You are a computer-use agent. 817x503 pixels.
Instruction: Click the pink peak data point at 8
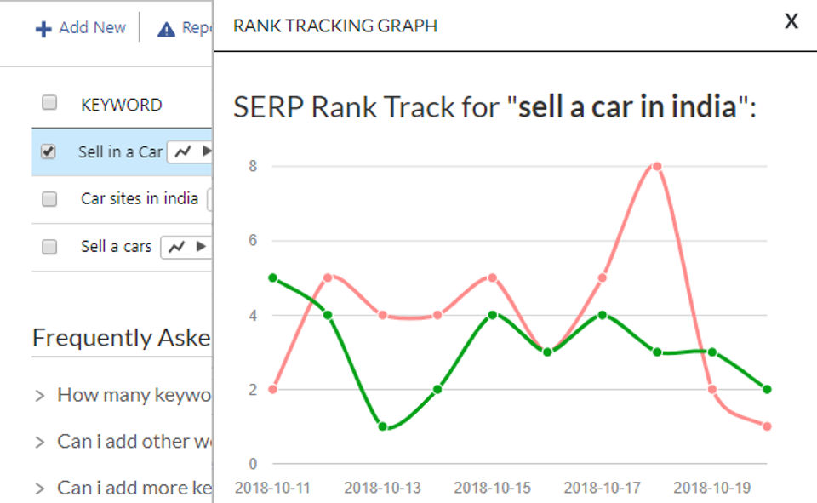coord(657,166)
